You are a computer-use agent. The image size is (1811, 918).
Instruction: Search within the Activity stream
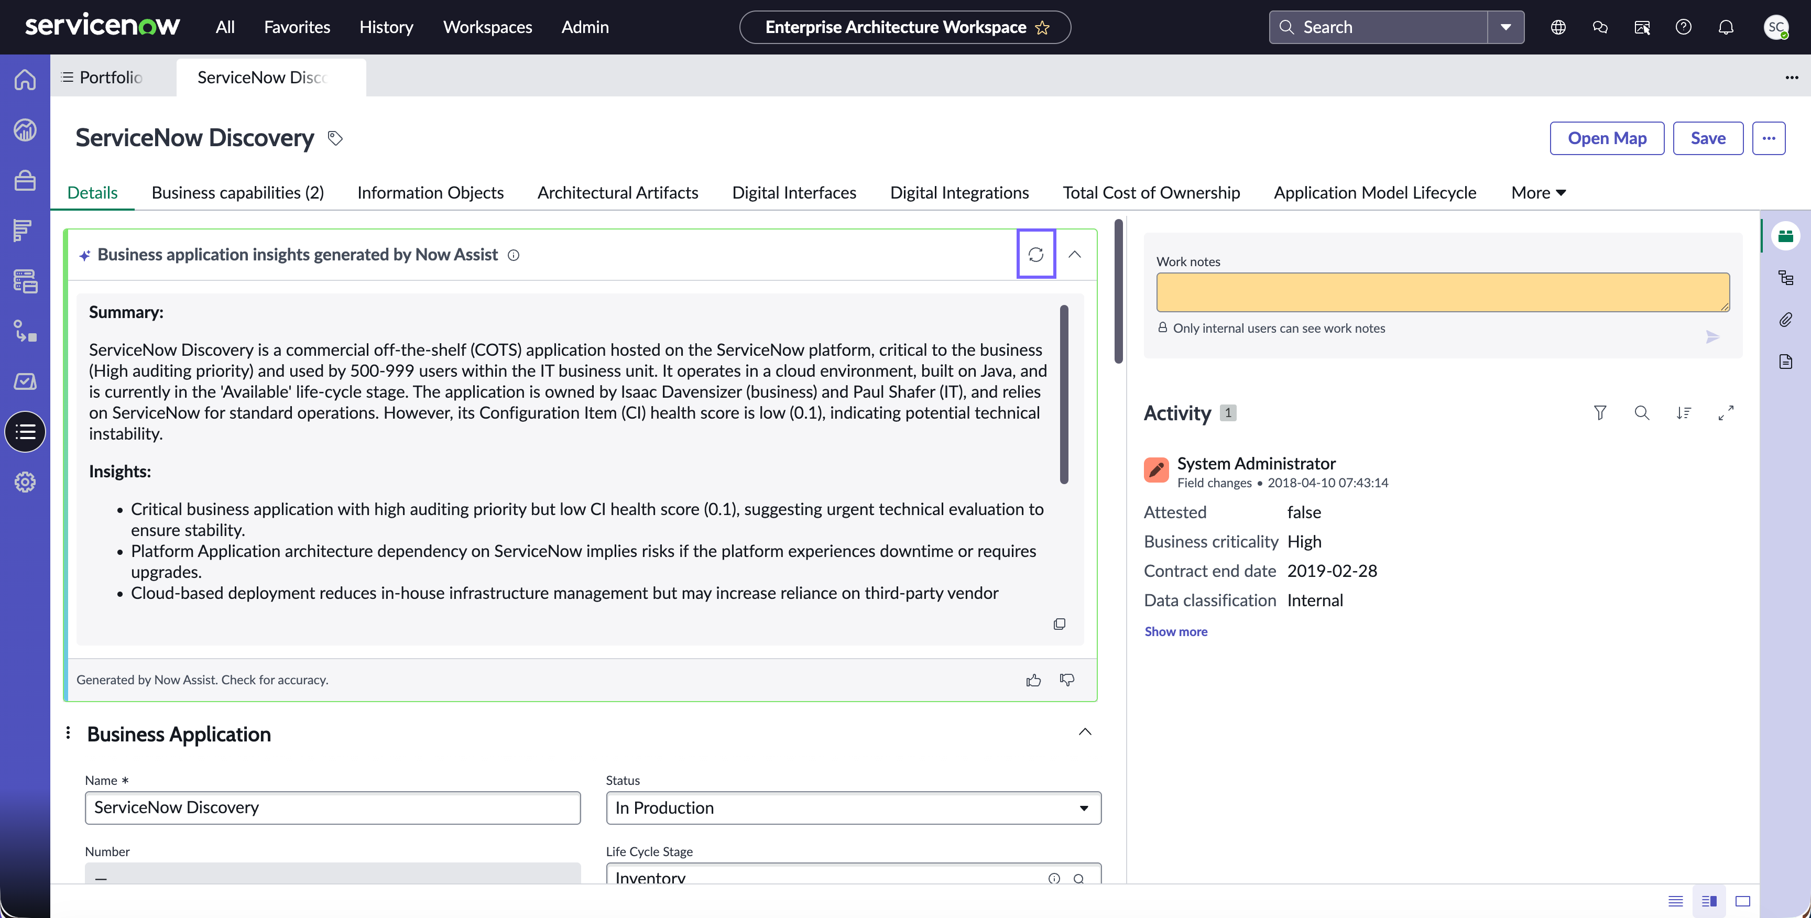click(1642, 412)
